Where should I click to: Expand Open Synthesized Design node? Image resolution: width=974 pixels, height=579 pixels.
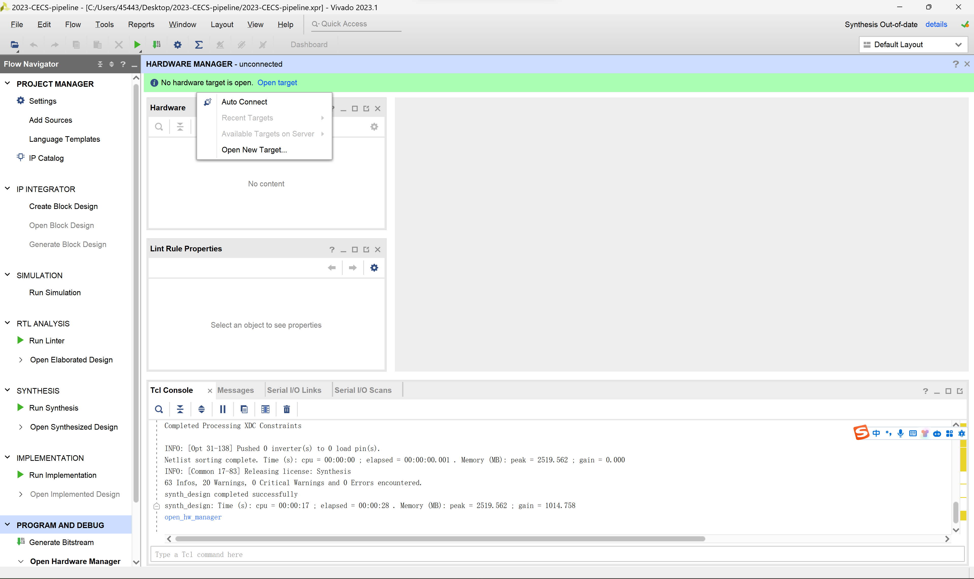click(21, 427)
